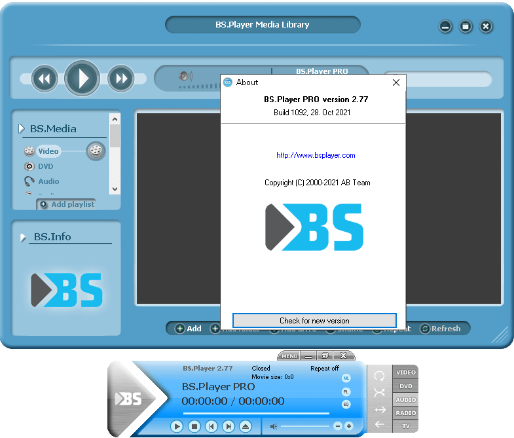Toggle repeat icon on mini player side panel
Viewport: 514px width, 438px height.
380,376
